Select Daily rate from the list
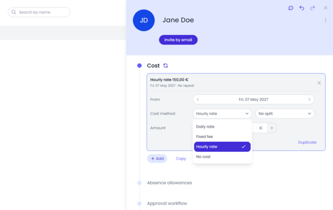Image resolution: width=333 pixels, height=210 pixels. (x=222, y=127)
